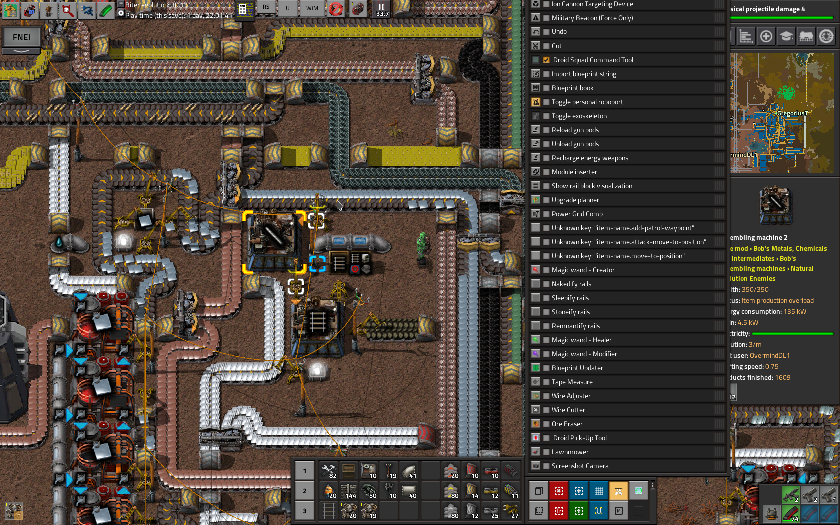Image resolution: width=840 pixels, height=525 pixels.
Task: Enable the Wire Cutter shortcut checkbox
Action: tap(546, 410)
